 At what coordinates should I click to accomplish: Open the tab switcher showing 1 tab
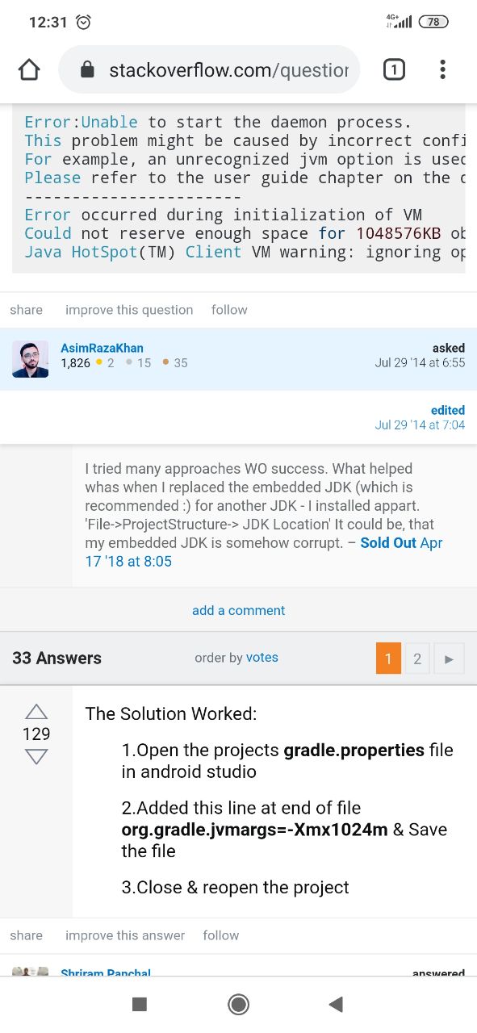(393, 70)
